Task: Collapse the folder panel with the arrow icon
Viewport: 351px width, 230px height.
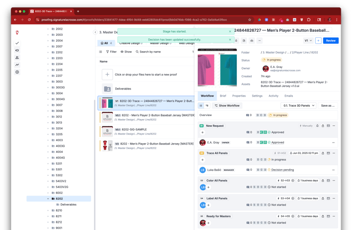Action: [95, 32]
